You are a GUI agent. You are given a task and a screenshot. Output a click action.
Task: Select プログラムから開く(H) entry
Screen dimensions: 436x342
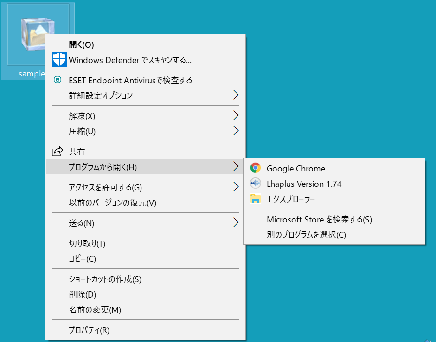click(x=145, y=167)
